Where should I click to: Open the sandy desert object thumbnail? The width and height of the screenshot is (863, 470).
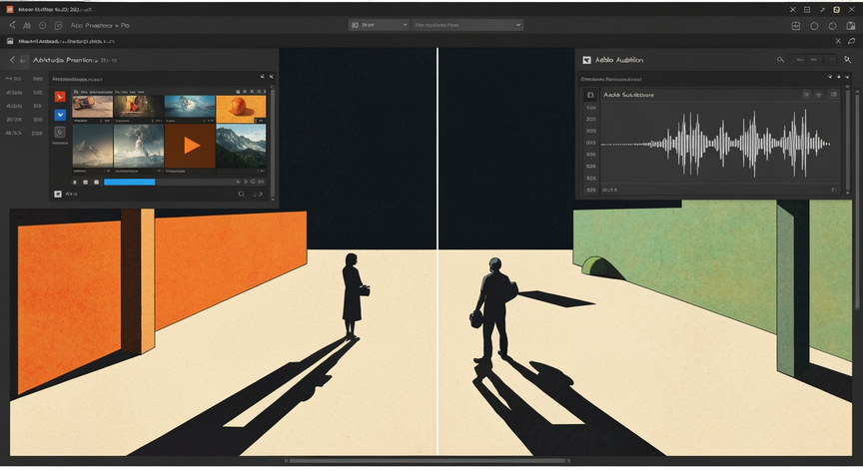(x=93, y=106)
